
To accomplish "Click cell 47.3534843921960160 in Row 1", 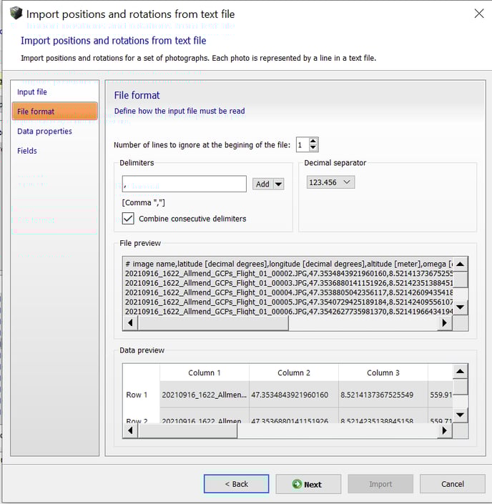I will point(294,395).
